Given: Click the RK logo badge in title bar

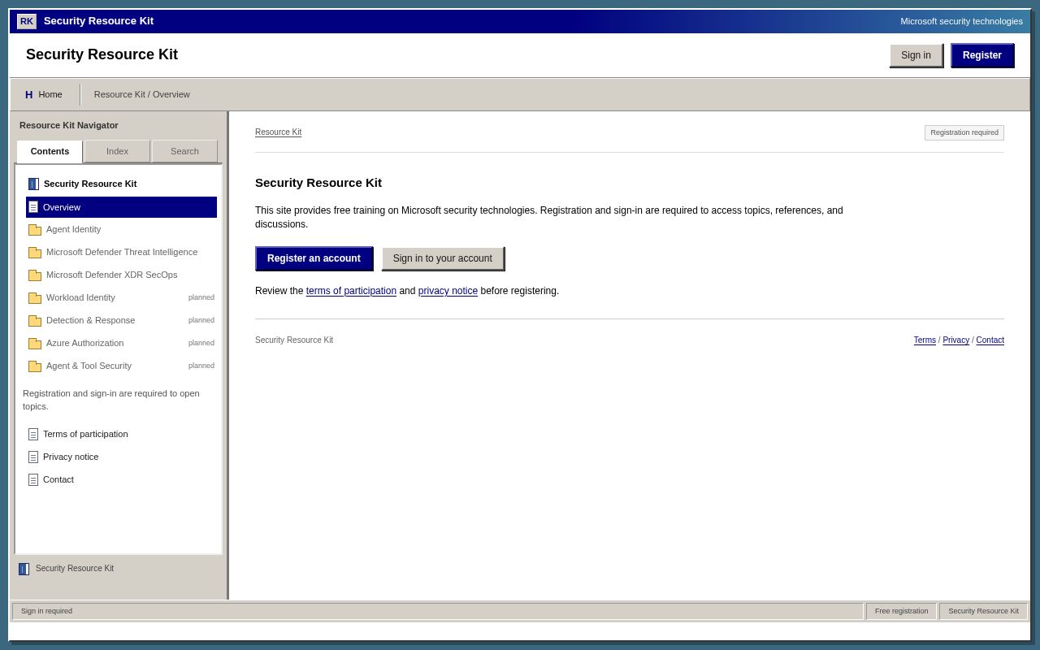Looking at the screenshot, I should 27,21.
